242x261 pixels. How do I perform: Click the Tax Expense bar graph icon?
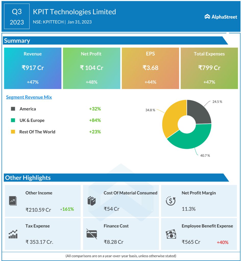point(13,234)
